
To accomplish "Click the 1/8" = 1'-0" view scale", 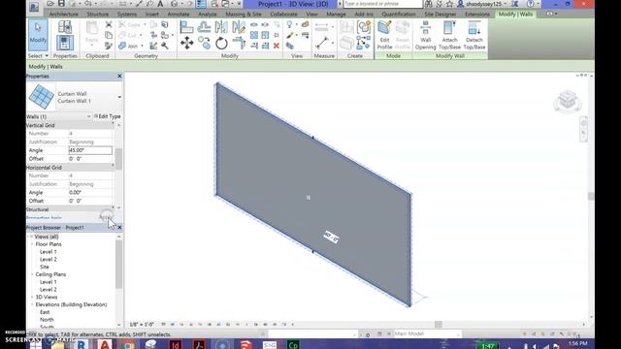I will click(142, 325).
